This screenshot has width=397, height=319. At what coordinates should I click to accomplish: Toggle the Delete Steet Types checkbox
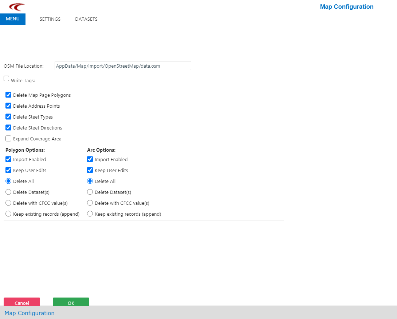click(x=8, y=117)
